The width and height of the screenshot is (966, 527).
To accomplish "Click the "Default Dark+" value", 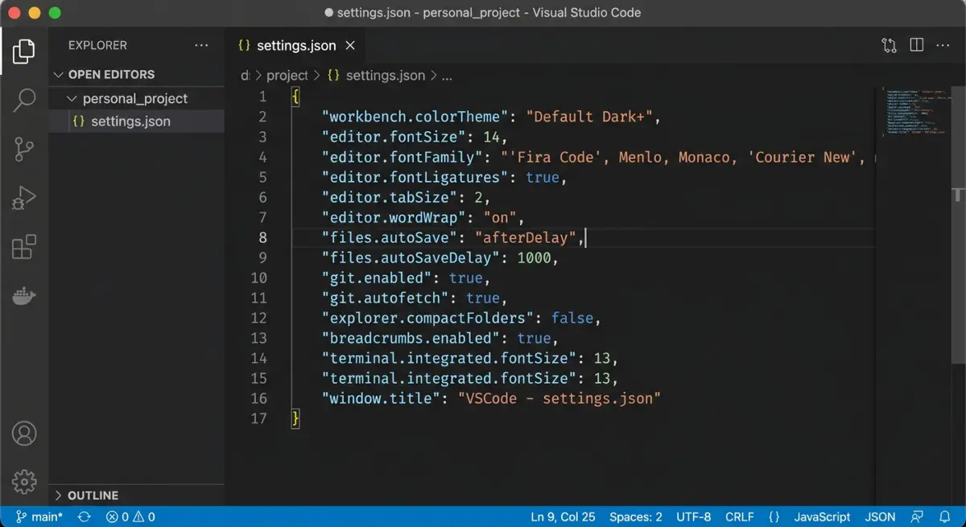I will 589,117.
